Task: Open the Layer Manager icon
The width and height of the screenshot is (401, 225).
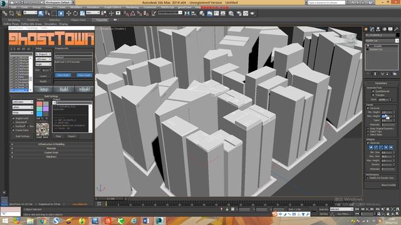Action: [x=202, y=13]
